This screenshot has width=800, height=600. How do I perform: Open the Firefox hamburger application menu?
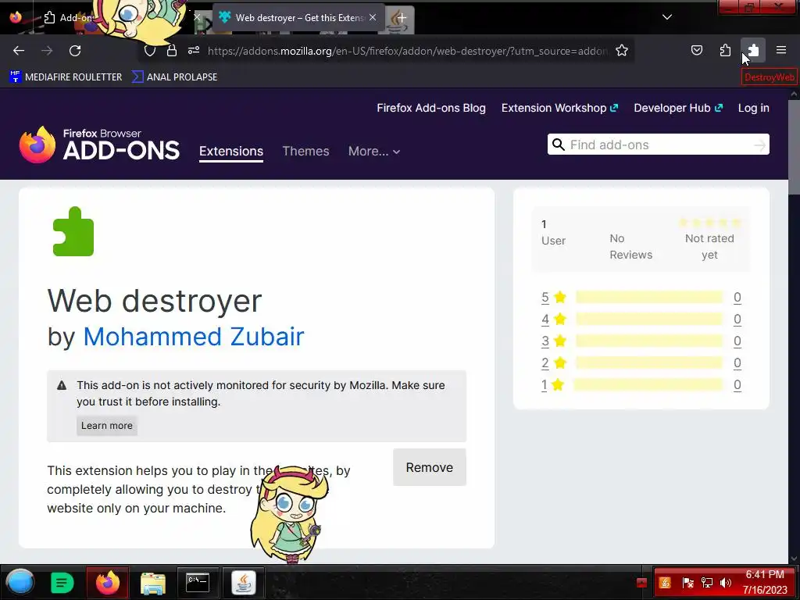pyautogui.click(x=781, y=50)
